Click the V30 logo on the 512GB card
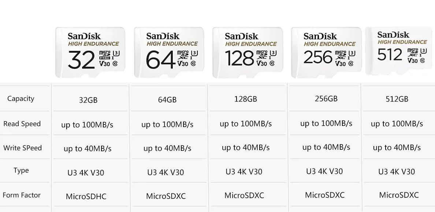Image resolution: width=435 pixels, height=212 pixels. pyautogui.click(x=413, y=60)
